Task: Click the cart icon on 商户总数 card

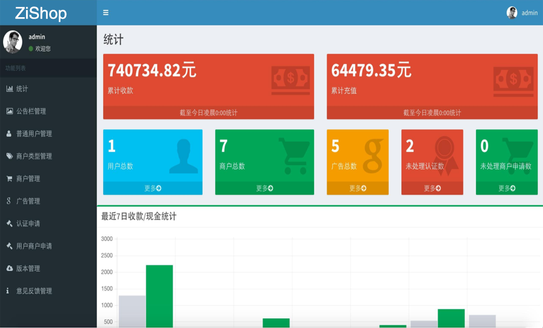Action: pos(294,156)
